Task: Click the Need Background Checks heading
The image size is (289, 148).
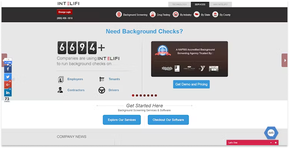Action: coord(144,31)
